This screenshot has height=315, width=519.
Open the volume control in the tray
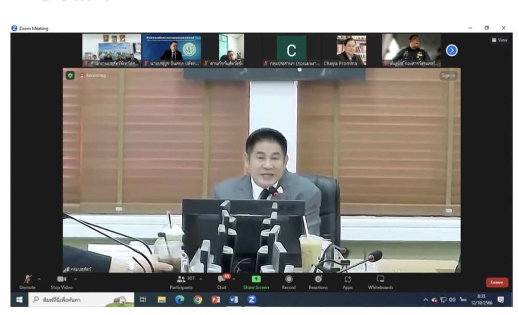[452, 300]
